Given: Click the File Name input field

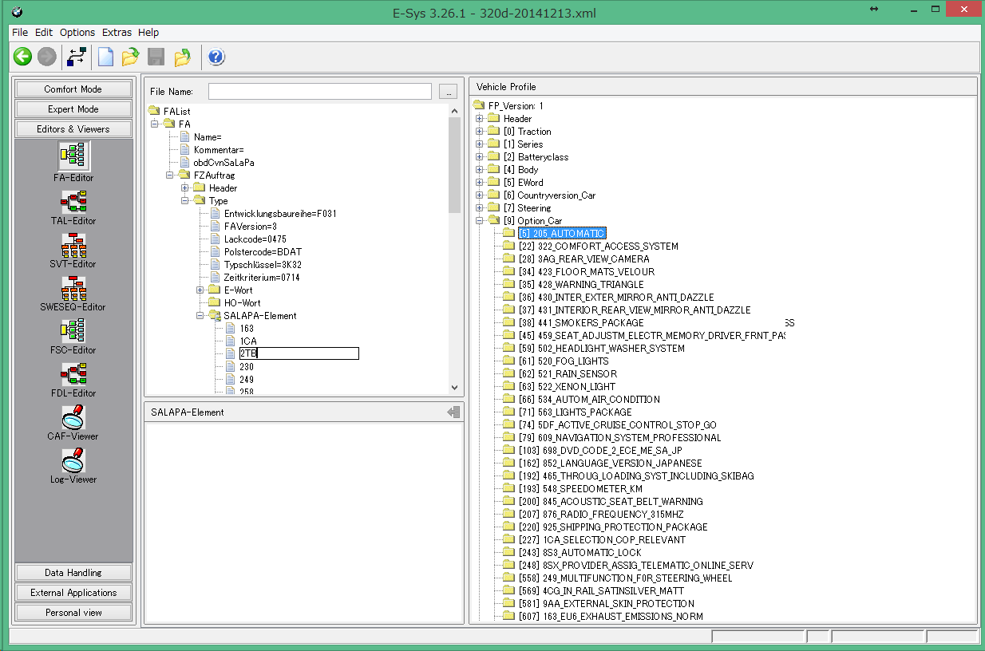Looking at the screenshot, I should [320, 92].
